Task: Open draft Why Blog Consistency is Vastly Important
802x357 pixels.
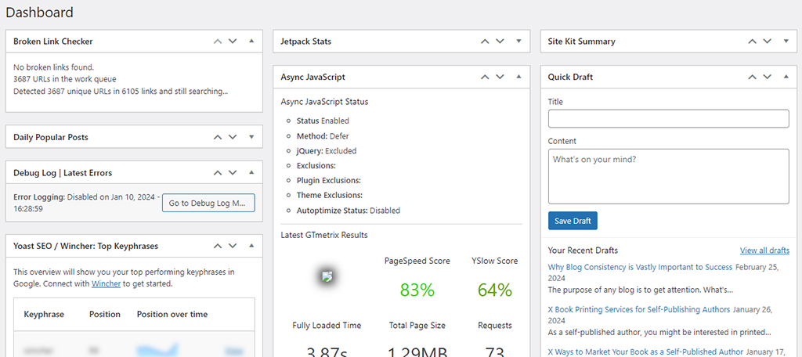Action: [640, 267]
